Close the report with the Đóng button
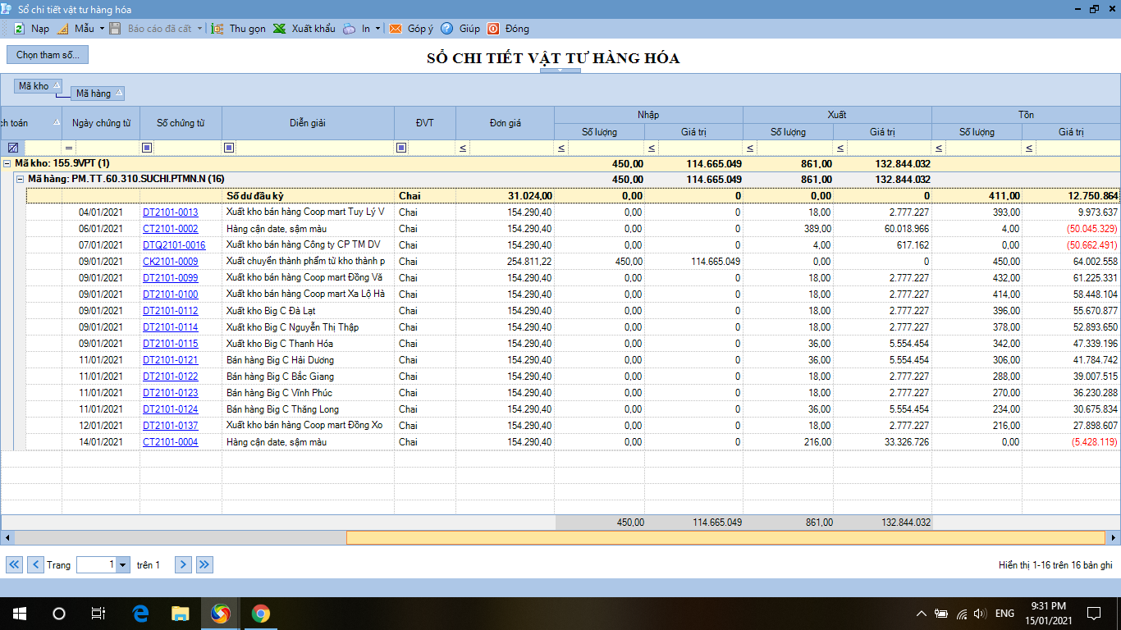This screenshot has height=630, width=1121. click(508, 29)
